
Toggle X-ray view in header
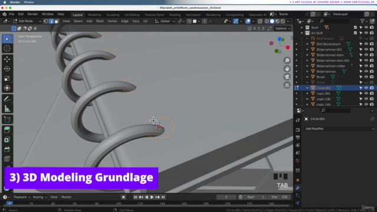[260, 21]
